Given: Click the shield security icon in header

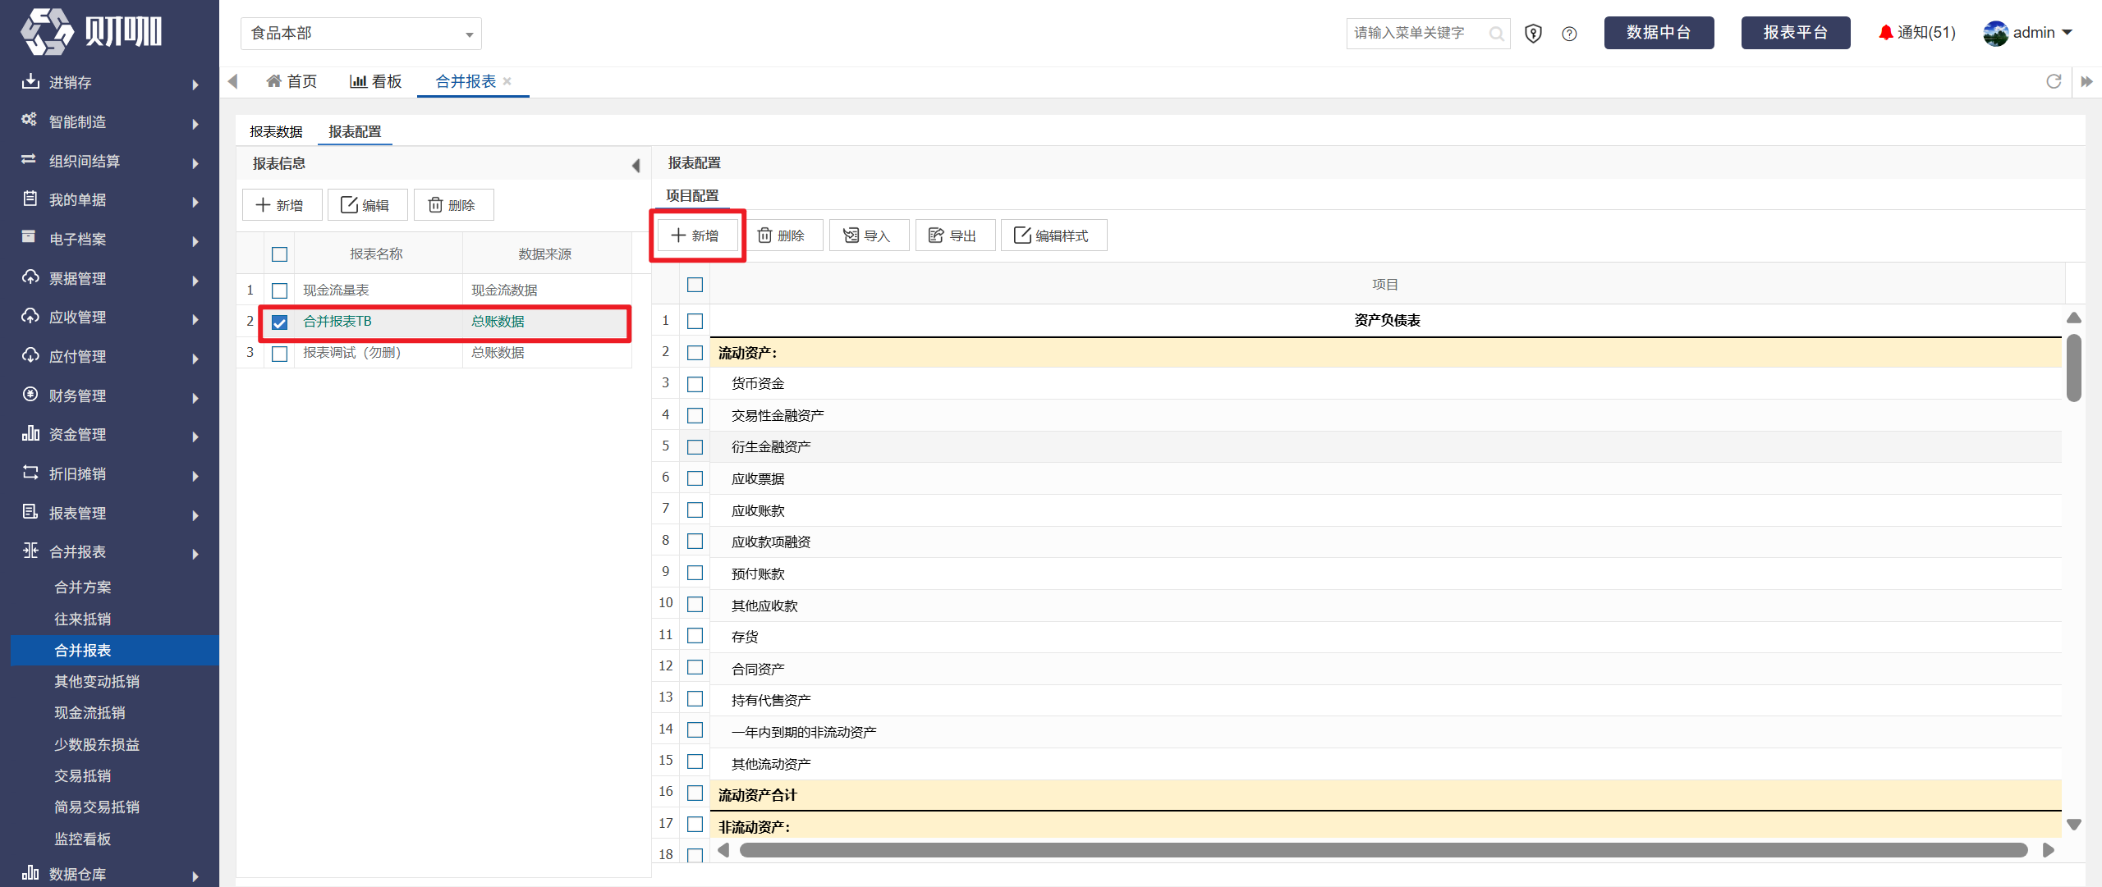Looking at the screenshot, I should tap(1533, 34).
